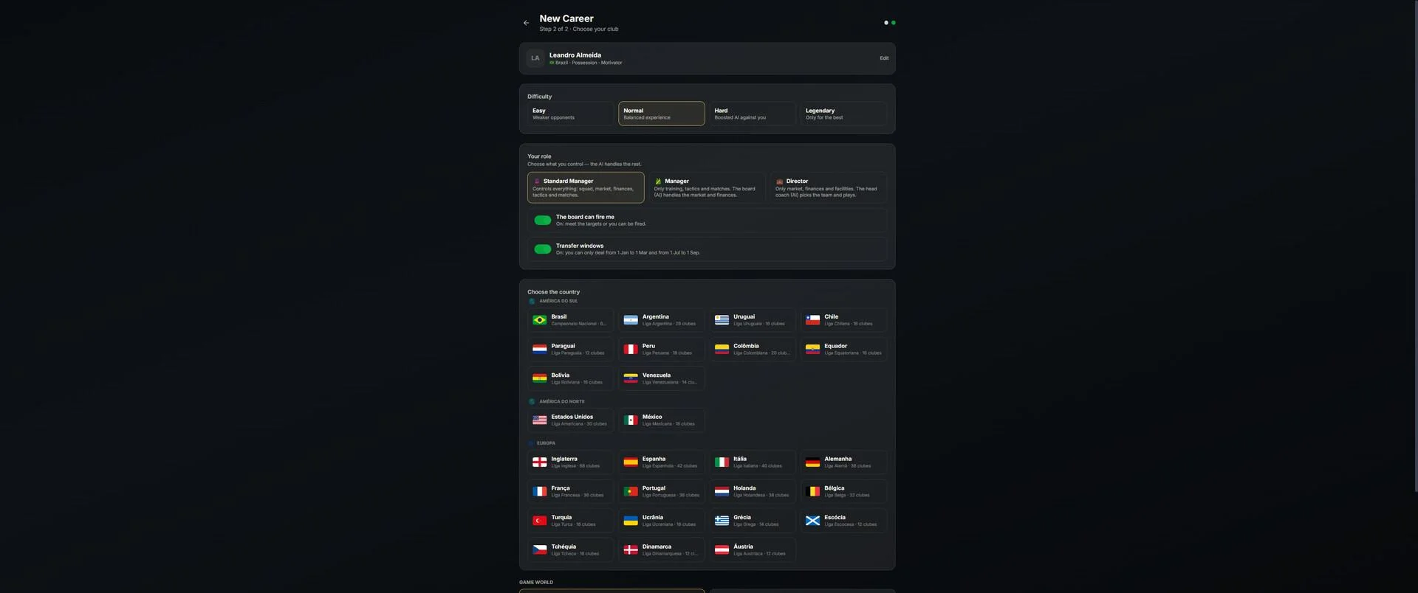Click the Uruguai flag icon
This screenshot has height=593, width=1418.
722,320
